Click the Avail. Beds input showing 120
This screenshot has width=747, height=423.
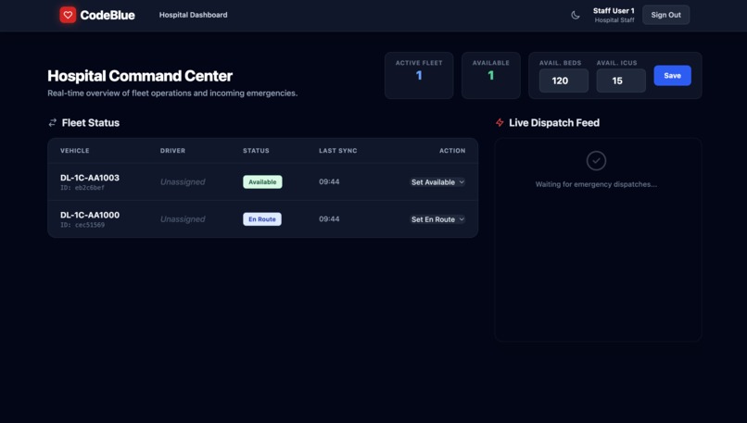pyautogui.click(x=563, y=81)
